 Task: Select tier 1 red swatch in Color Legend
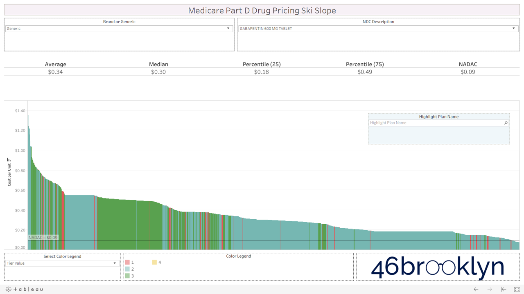pos(127,262)
